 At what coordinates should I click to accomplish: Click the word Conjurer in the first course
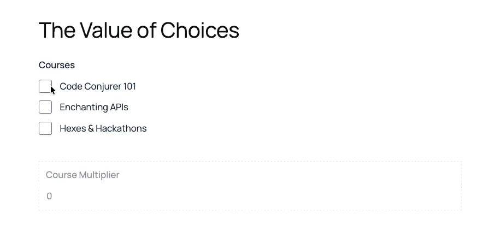click(102, 86)
